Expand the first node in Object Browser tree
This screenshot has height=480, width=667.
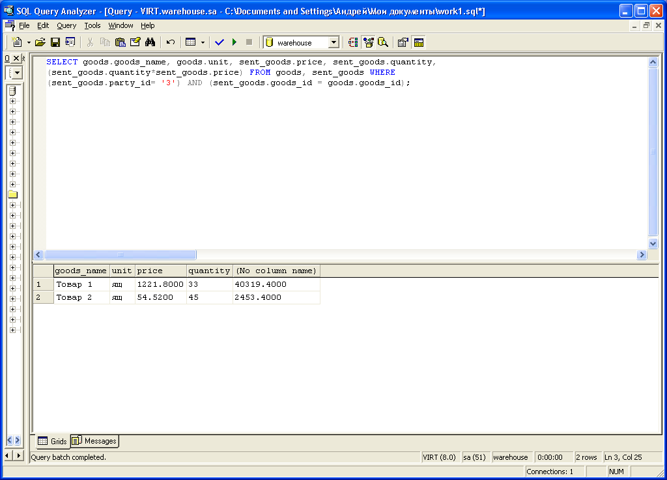[x=12, y=101]
